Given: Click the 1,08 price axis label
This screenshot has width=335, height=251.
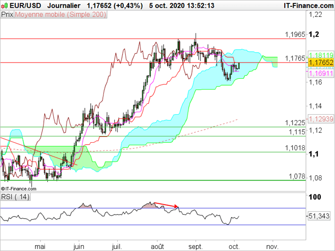Looking at the screenshot, I should 315,178.
